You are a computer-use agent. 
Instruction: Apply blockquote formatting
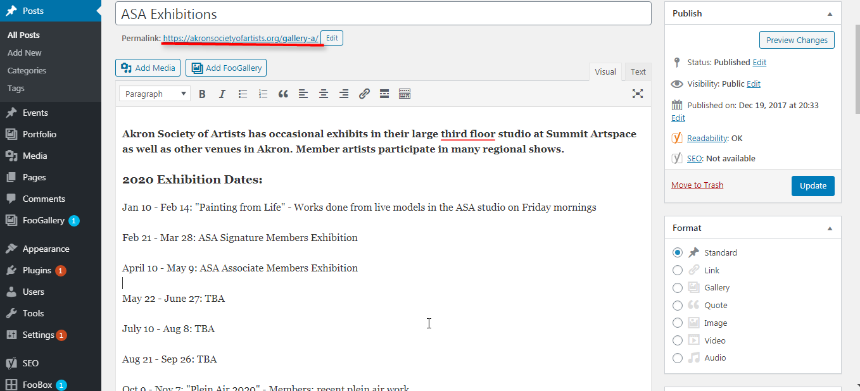(x=283, y=94)
